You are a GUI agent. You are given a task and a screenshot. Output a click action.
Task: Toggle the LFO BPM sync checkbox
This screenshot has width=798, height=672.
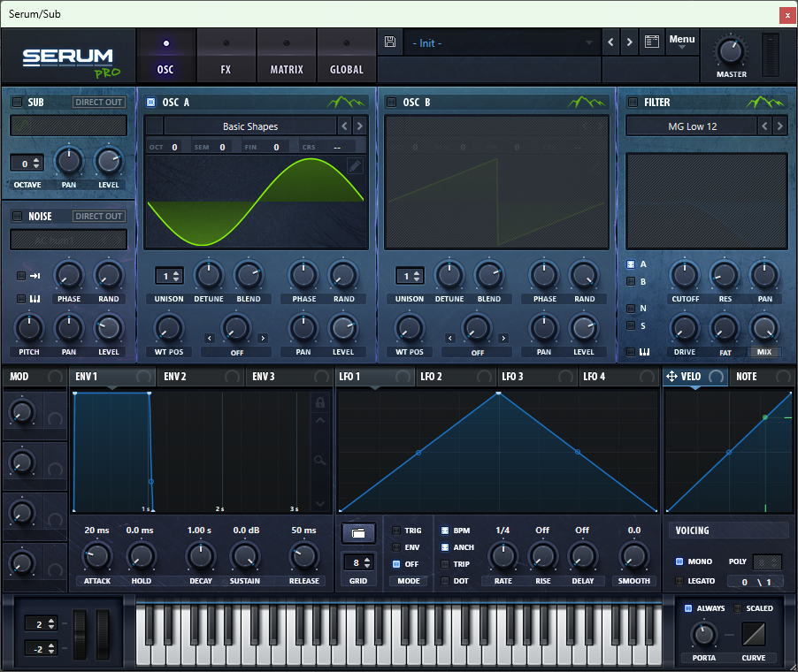tap(445, 531)
